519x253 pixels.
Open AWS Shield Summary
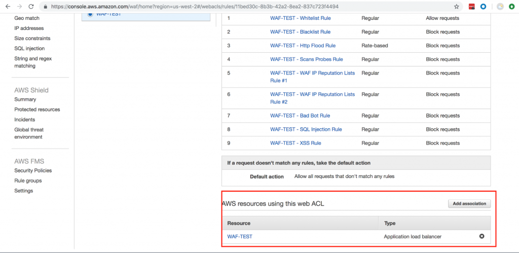point(25,99)
